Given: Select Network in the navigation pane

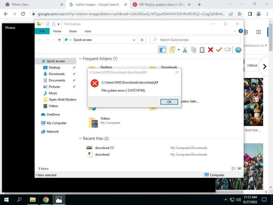Looking at the screenshot, I should tap(53, 132).
